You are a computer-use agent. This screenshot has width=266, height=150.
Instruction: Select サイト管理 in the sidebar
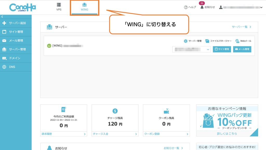click(16, 32)
